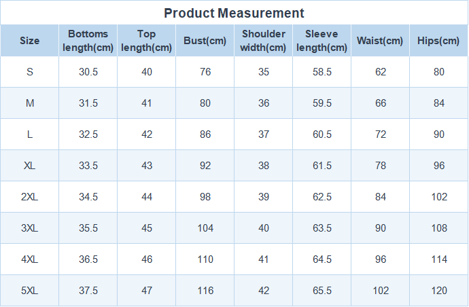
Task: Click the 30.5 bottoms length cell
Action: pyautogui.click(x=88, y=72)
